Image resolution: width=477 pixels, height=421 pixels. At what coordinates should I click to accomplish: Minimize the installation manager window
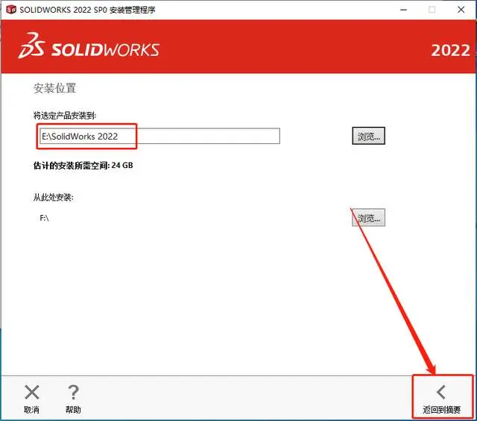point(403,10)
